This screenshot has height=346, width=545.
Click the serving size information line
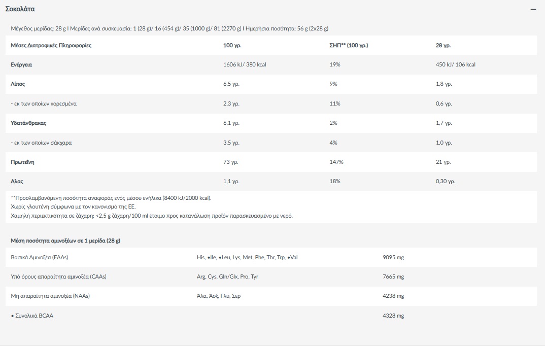tap(169, 28)
